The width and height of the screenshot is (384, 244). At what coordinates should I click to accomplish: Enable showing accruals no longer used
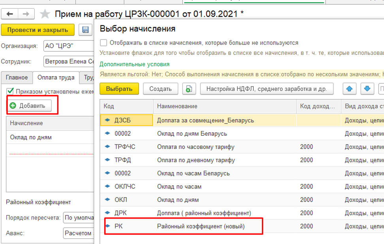[x=104, y=43]
